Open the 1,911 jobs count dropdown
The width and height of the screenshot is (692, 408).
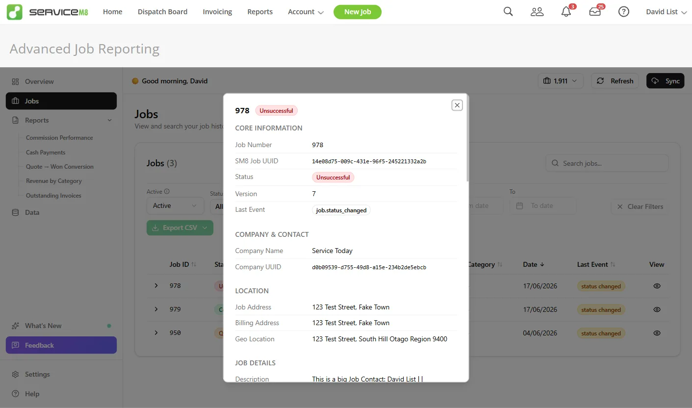[x=561, y=81]
